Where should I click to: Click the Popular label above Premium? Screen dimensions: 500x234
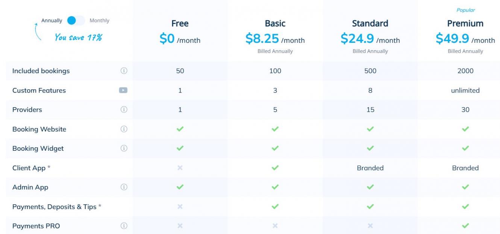pos(466,10)
